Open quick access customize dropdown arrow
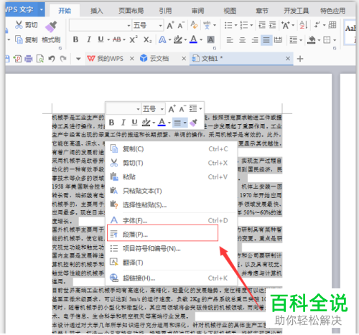Viewport: 359px width, 335px height. 78,59
